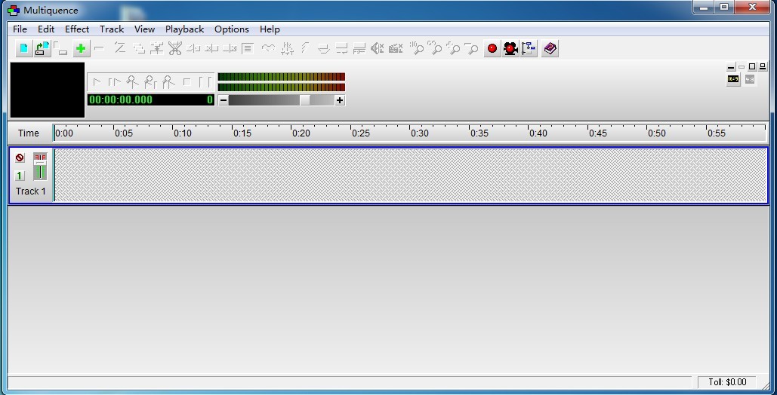This screenshot has height=395, width=777.
Task: Click the Open project file icon
Action: coord(42,49)
